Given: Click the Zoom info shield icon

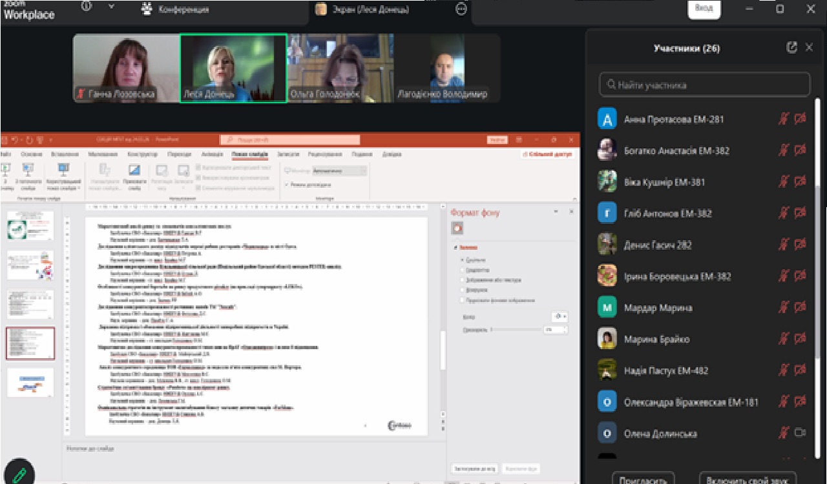Looking at the screenshot, I should tap(86, 7).
